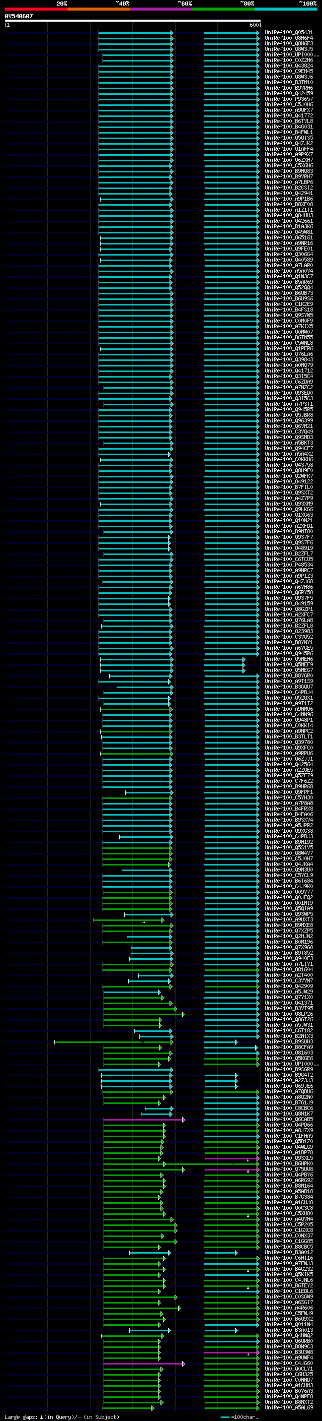Click short right bar of UniRef100_Q5MEF9 row
The image size is (322, 1421).
point(224,665)
